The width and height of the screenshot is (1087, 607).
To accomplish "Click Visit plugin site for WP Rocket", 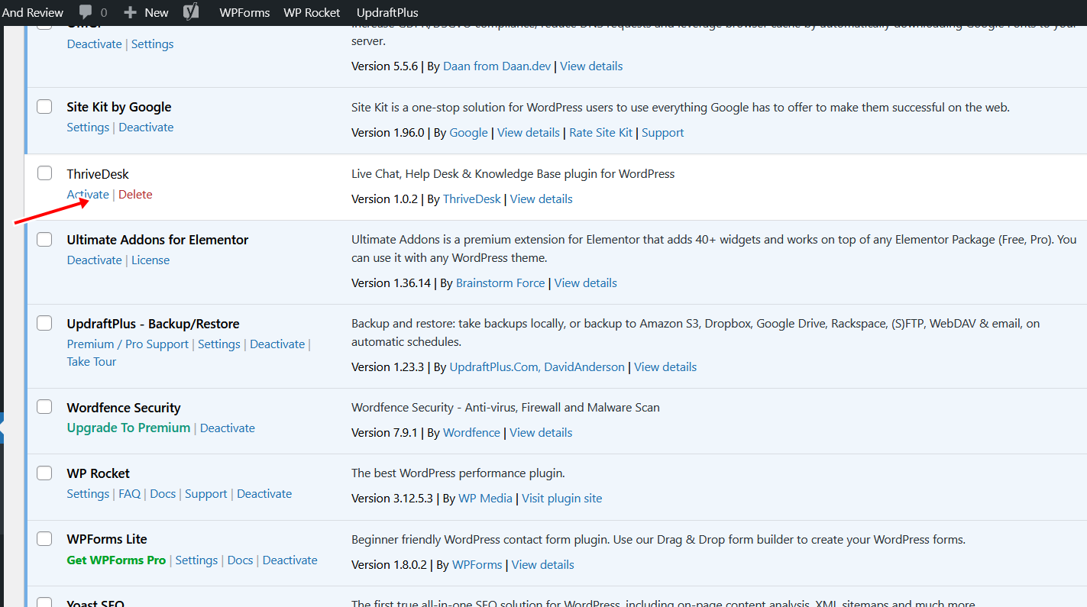I will click(562, 499).
